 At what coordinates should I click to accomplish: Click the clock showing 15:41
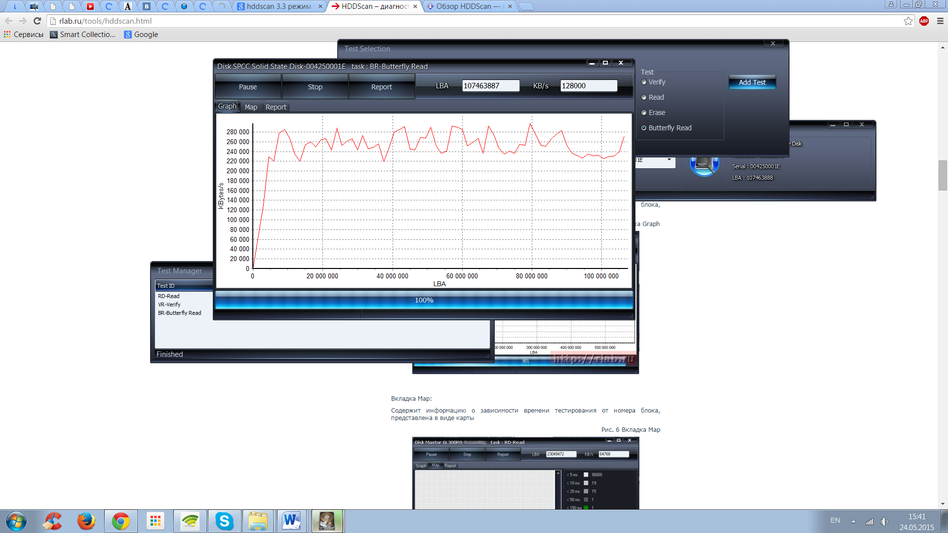coord(917,517)
